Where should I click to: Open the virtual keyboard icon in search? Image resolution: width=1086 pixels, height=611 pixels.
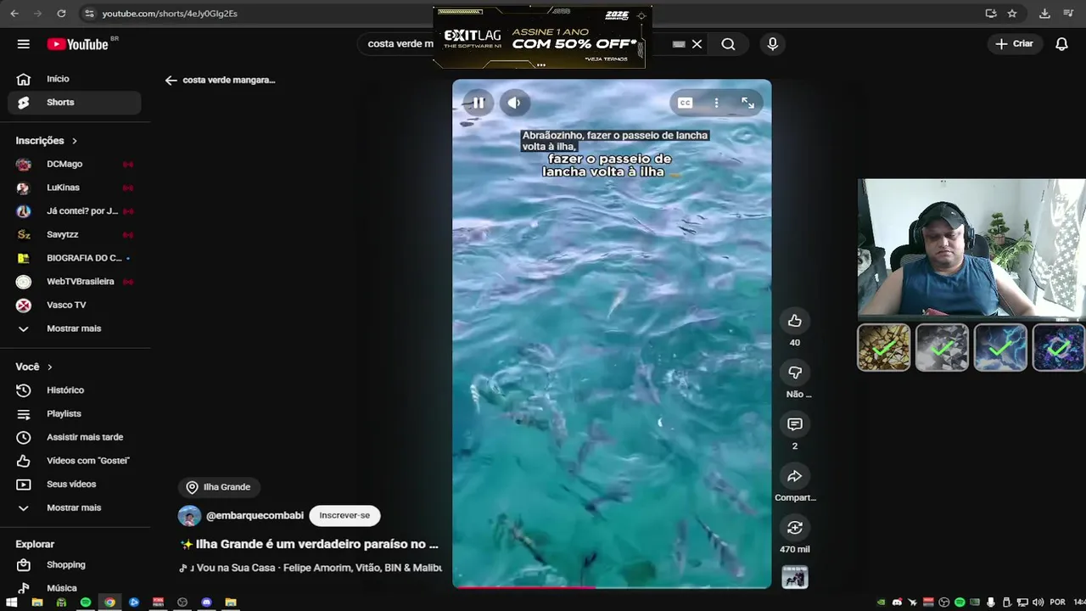tap(679, 44)
